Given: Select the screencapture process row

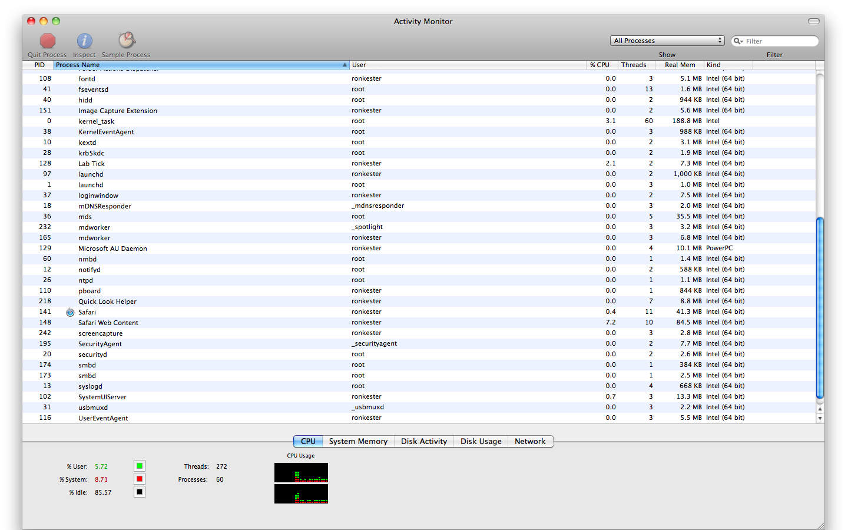Looking at the screenshot, I should click(419, 333).
